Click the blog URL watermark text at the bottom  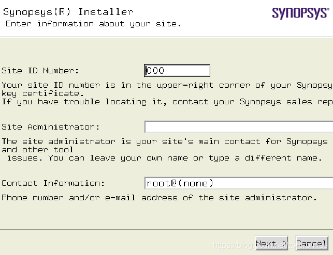point(270,245)
